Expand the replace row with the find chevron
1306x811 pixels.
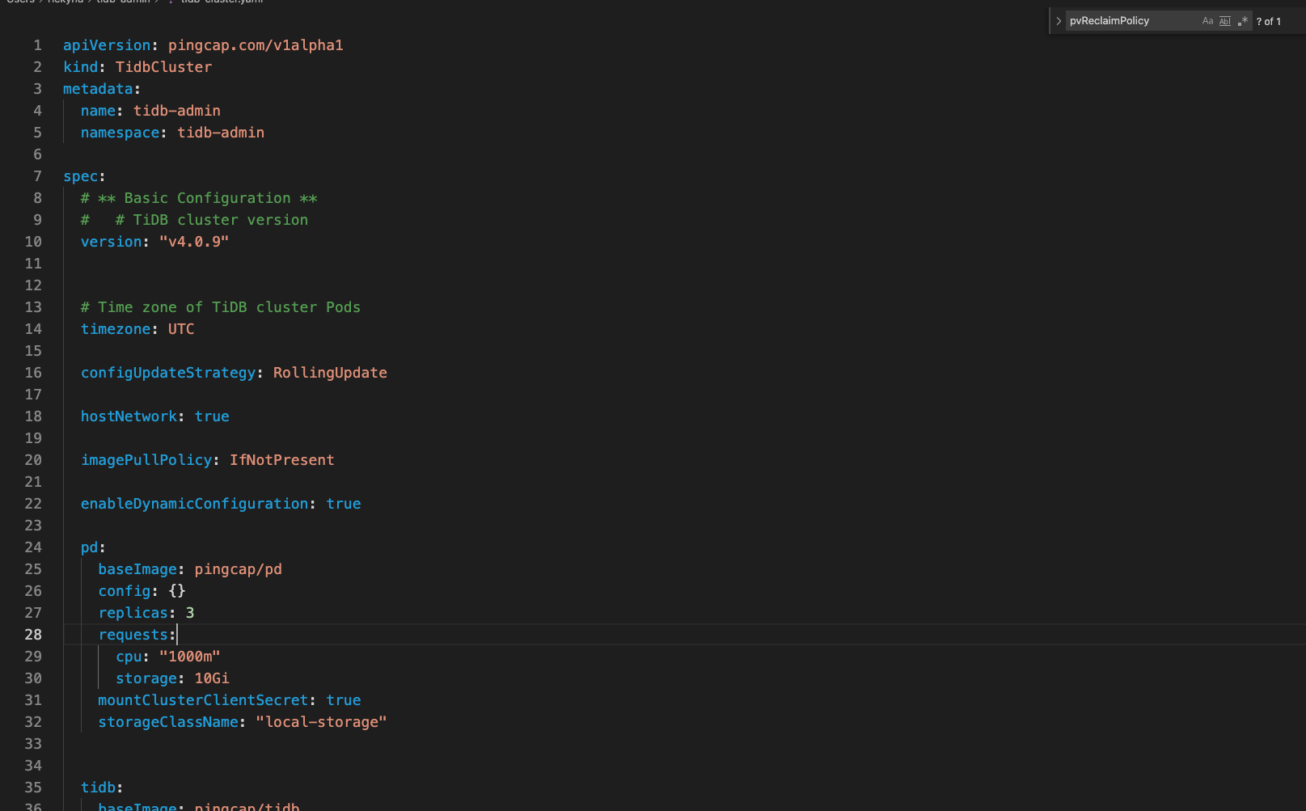click(x=1059, y=21)
